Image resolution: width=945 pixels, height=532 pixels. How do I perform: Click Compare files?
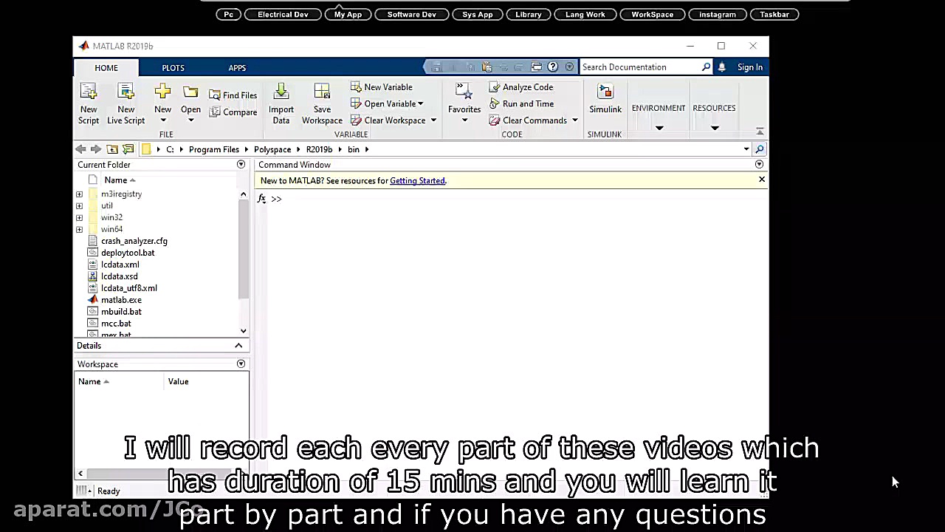point(233,112)
